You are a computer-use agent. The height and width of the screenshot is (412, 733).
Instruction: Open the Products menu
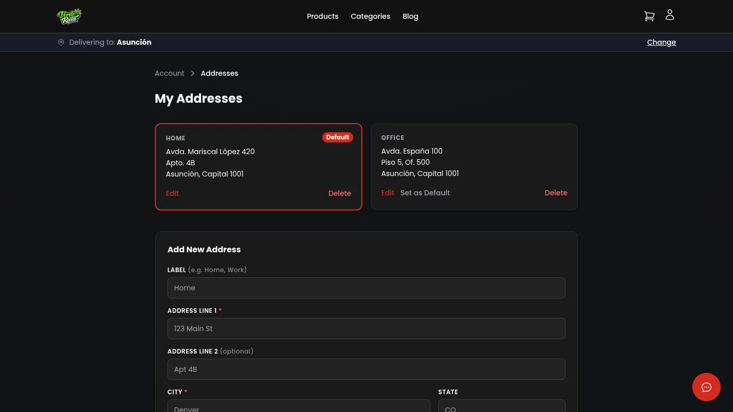click(322, 16)
